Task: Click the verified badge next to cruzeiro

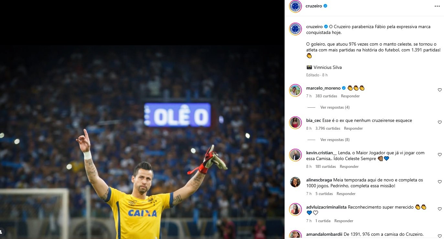Action: coord(326,5)
